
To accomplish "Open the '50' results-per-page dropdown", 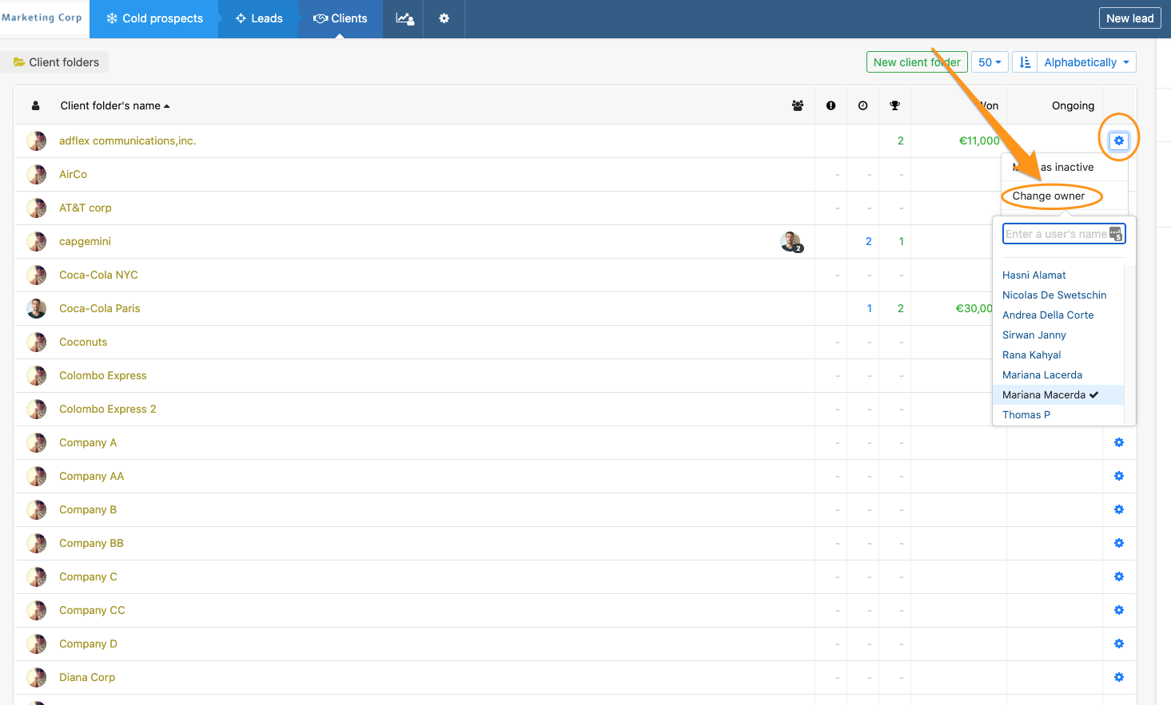I will coord(990,61).
